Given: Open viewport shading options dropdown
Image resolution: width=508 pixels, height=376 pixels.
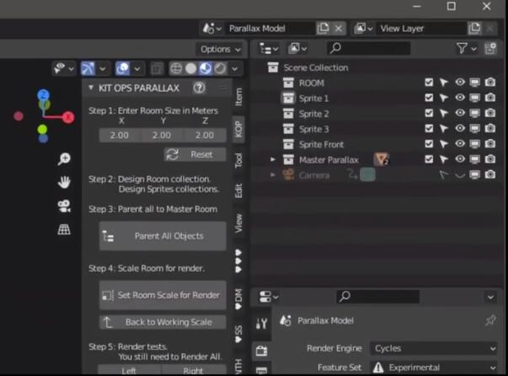Looking at the screenshot, I should [x=235, y=69].
